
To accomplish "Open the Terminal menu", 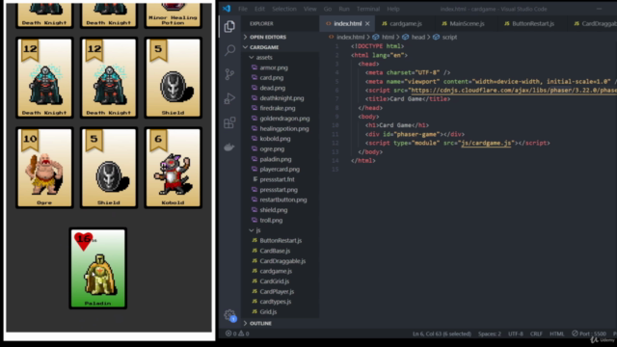I will pyautogui.click(x=368, y=9).
